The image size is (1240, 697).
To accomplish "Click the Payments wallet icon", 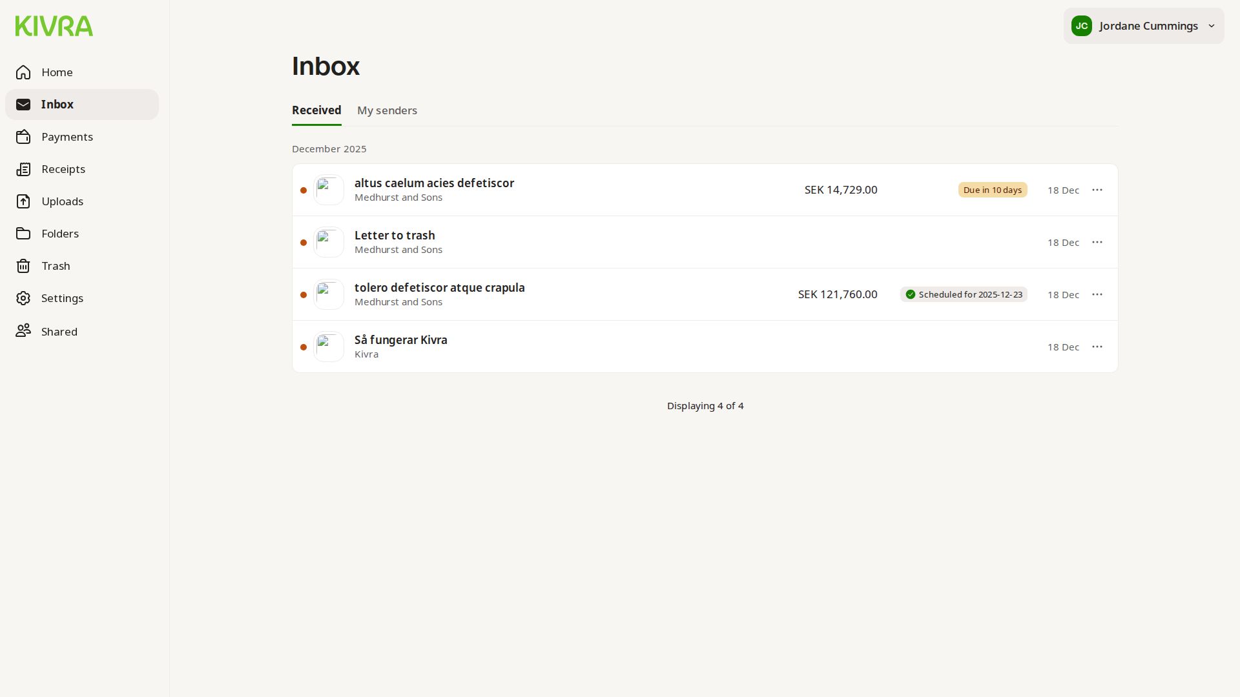I will tap(23, 137).
